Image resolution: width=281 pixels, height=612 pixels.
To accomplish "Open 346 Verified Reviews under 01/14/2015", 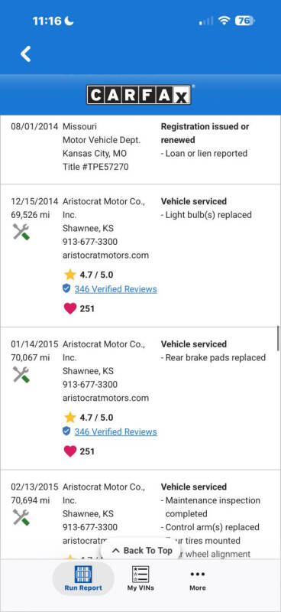I will [116, 432].
